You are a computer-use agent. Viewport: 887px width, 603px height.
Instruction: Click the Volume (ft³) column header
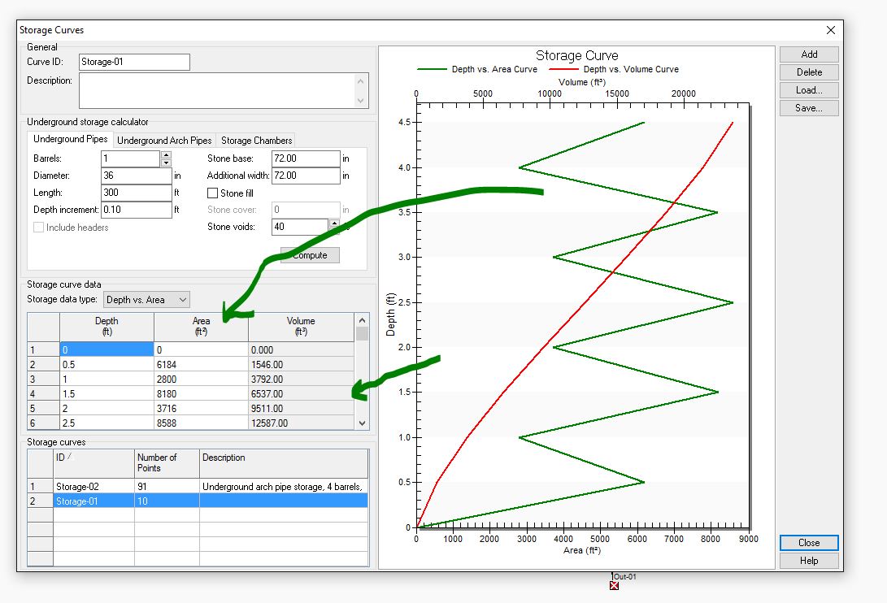tap(301, 327)
